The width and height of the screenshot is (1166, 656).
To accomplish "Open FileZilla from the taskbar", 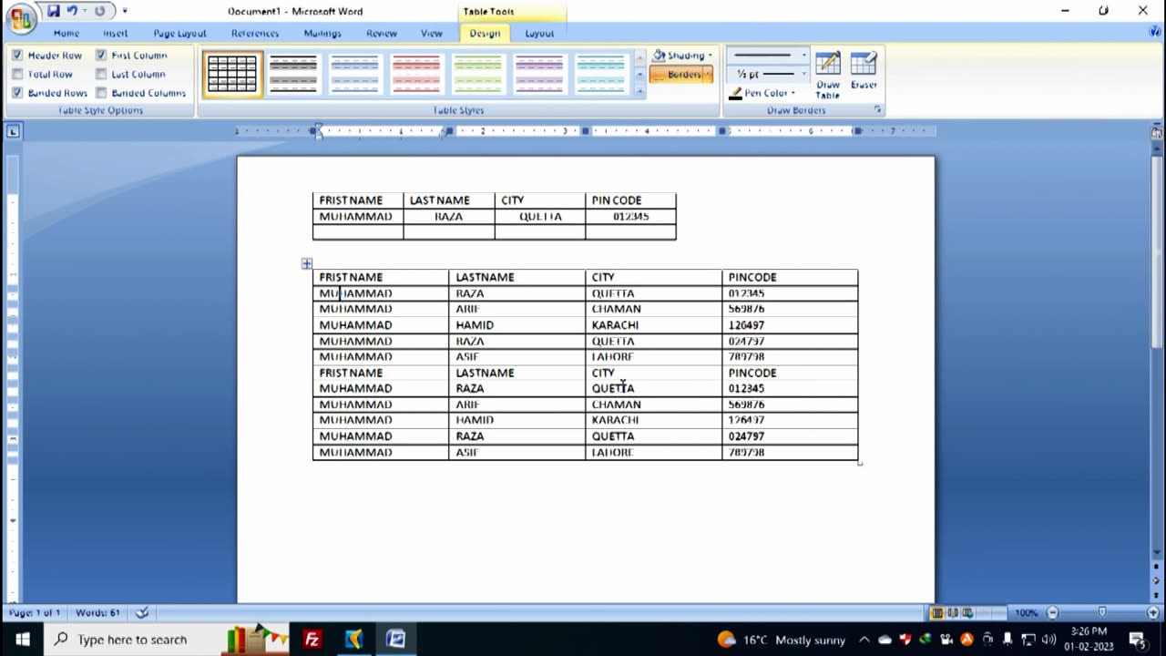I will coord(312,639).
